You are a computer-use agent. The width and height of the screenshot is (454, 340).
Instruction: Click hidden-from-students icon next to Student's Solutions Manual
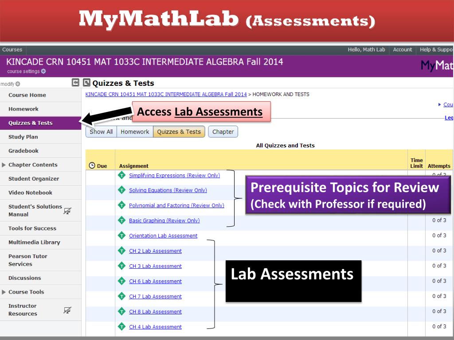(67, 211)
